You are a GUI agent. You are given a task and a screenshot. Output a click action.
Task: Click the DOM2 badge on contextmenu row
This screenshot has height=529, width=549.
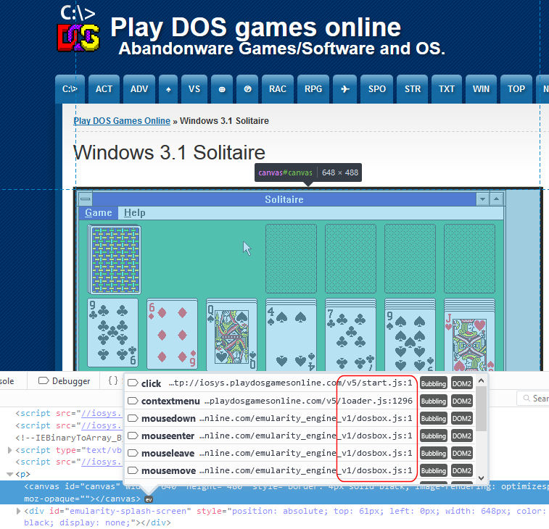[x=462, y=401]
